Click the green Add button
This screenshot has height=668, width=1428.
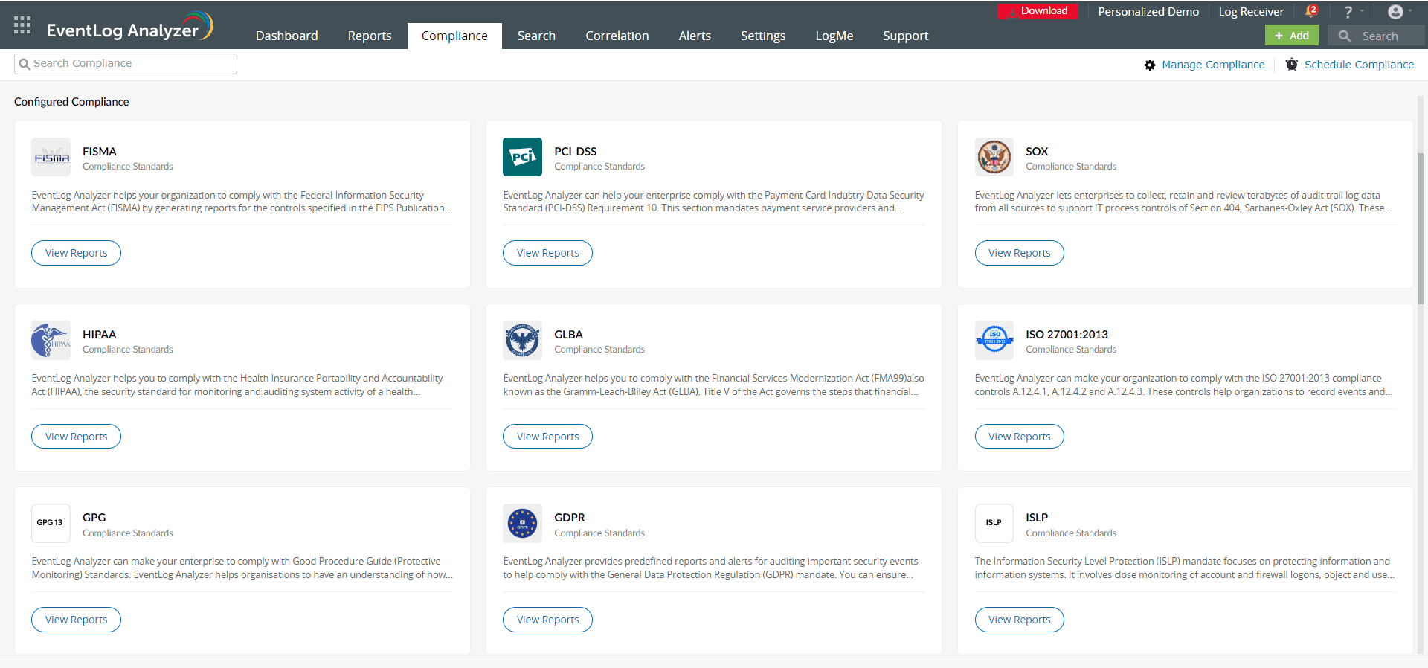[1292, 36]
